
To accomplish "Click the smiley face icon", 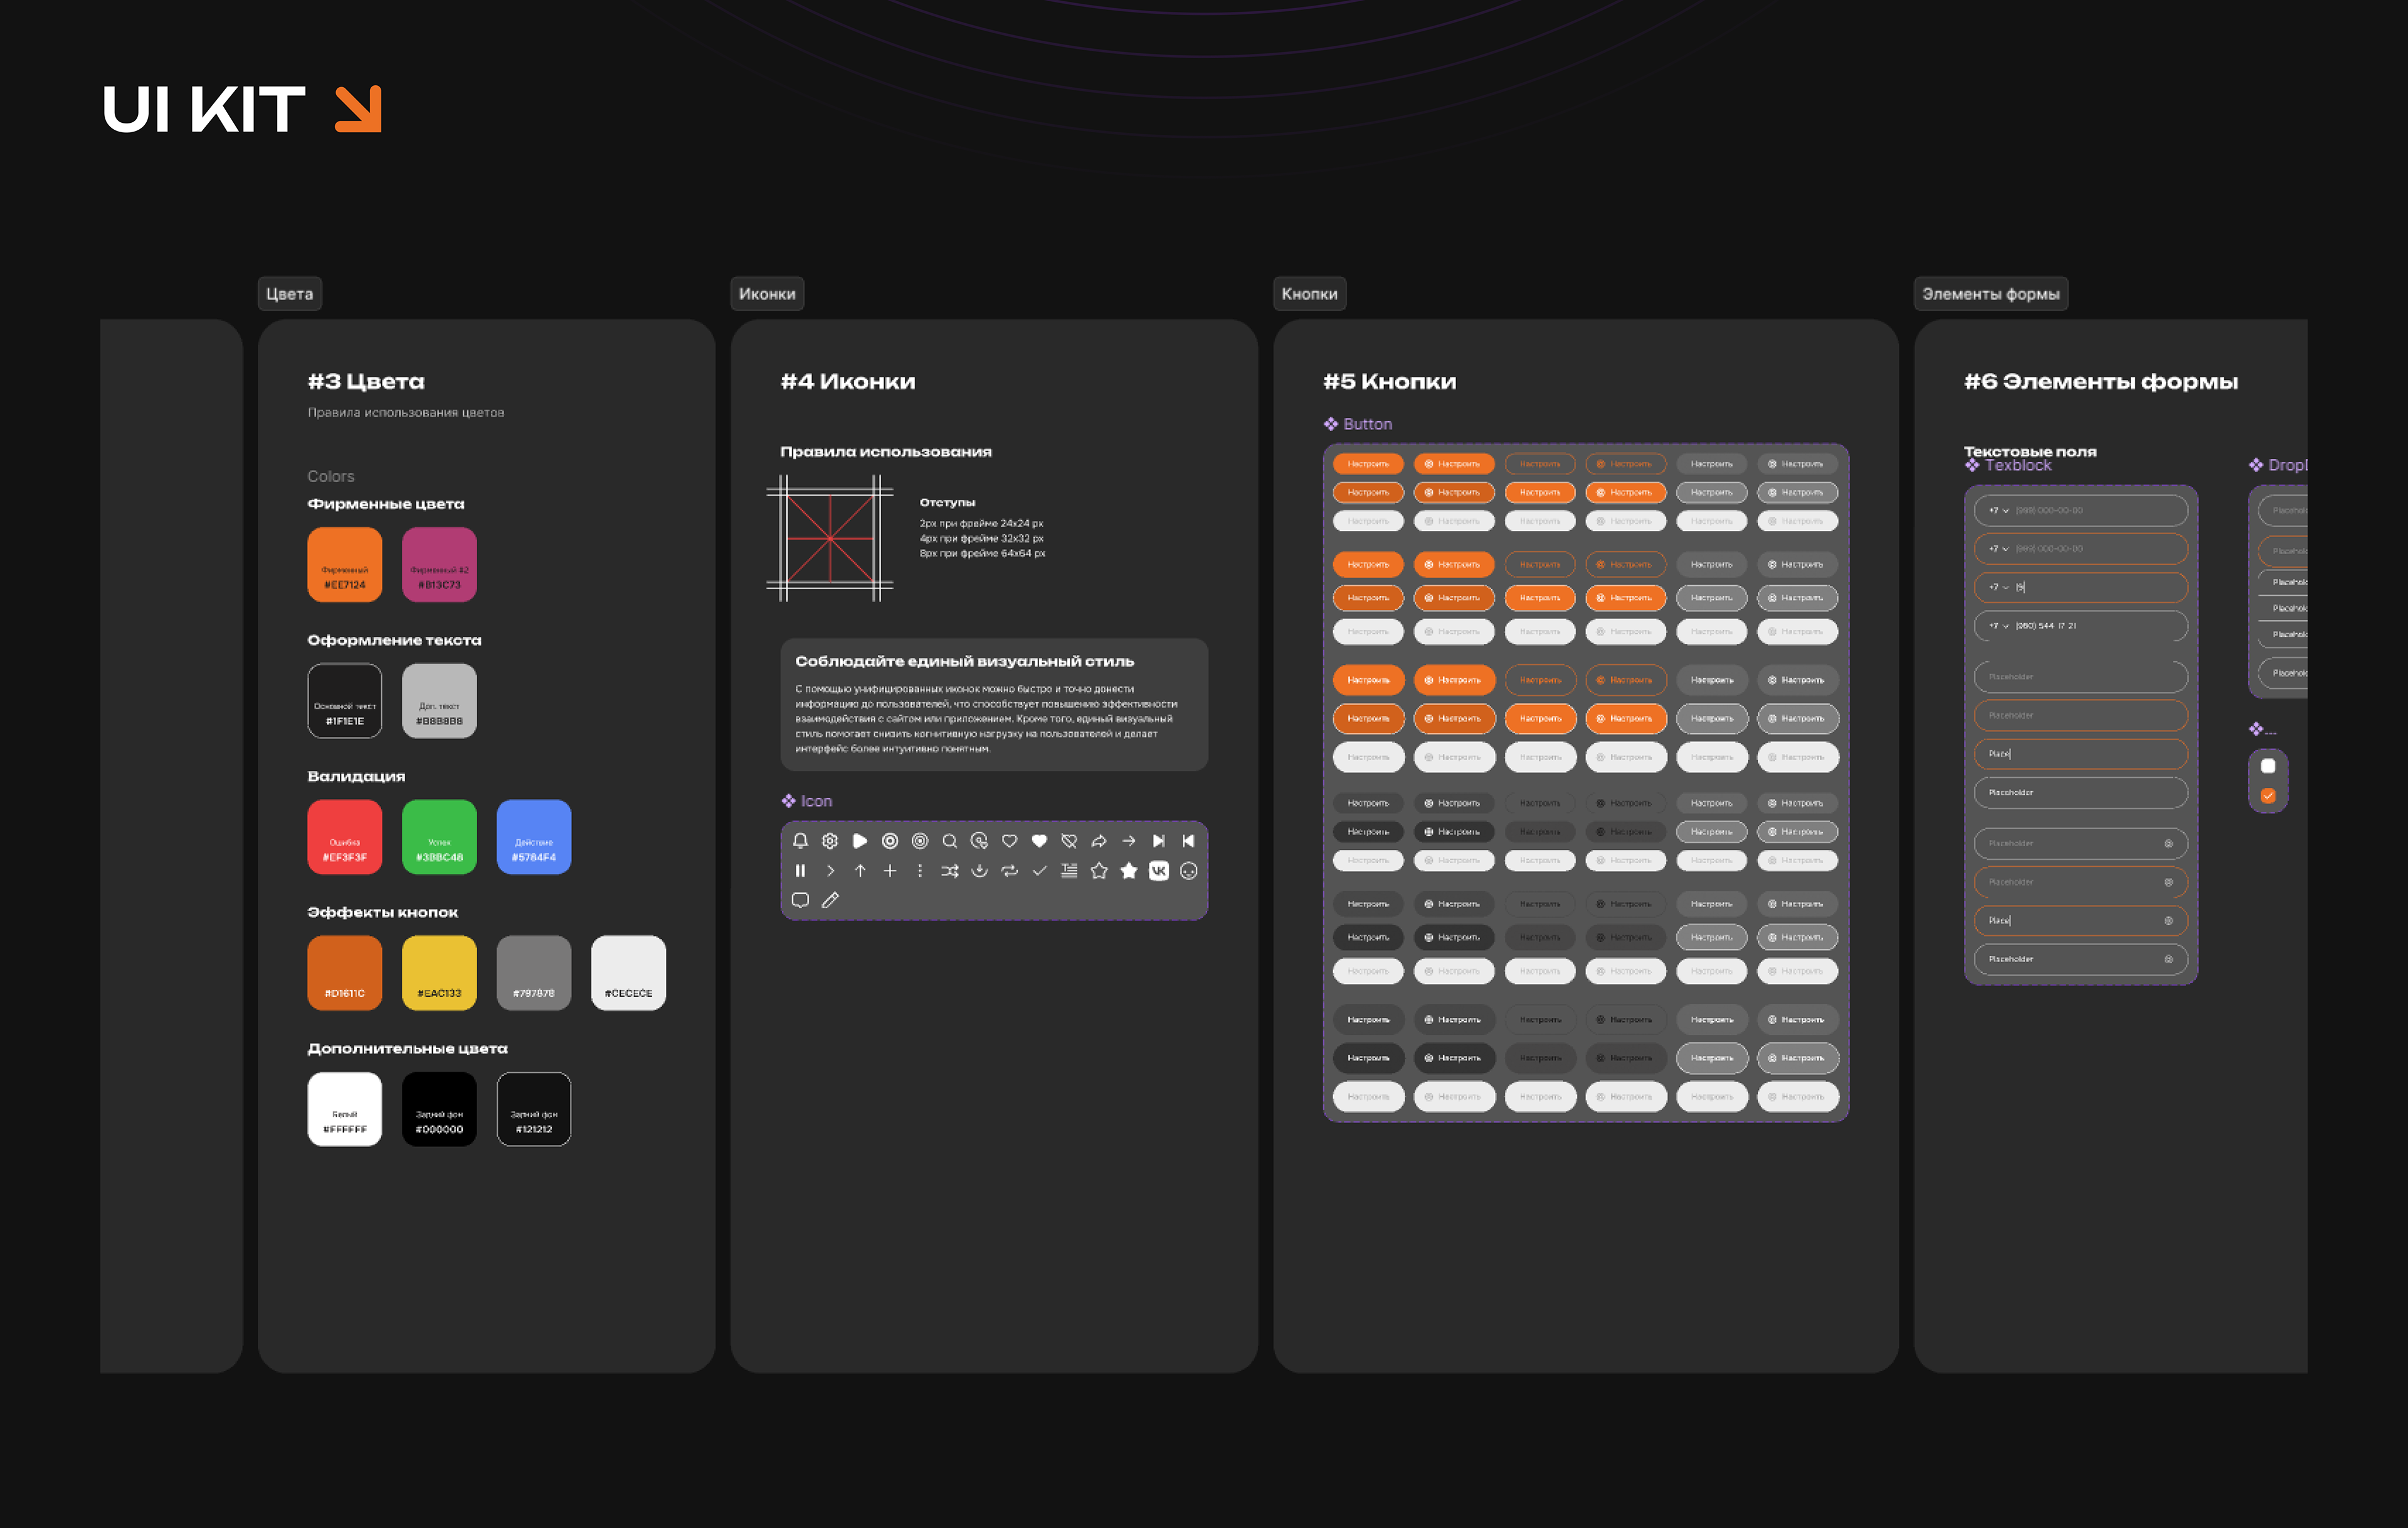I will pyautogui.click(x=1188, y=871).
